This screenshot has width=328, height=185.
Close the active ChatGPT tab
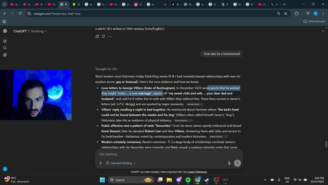click(66, 4)
